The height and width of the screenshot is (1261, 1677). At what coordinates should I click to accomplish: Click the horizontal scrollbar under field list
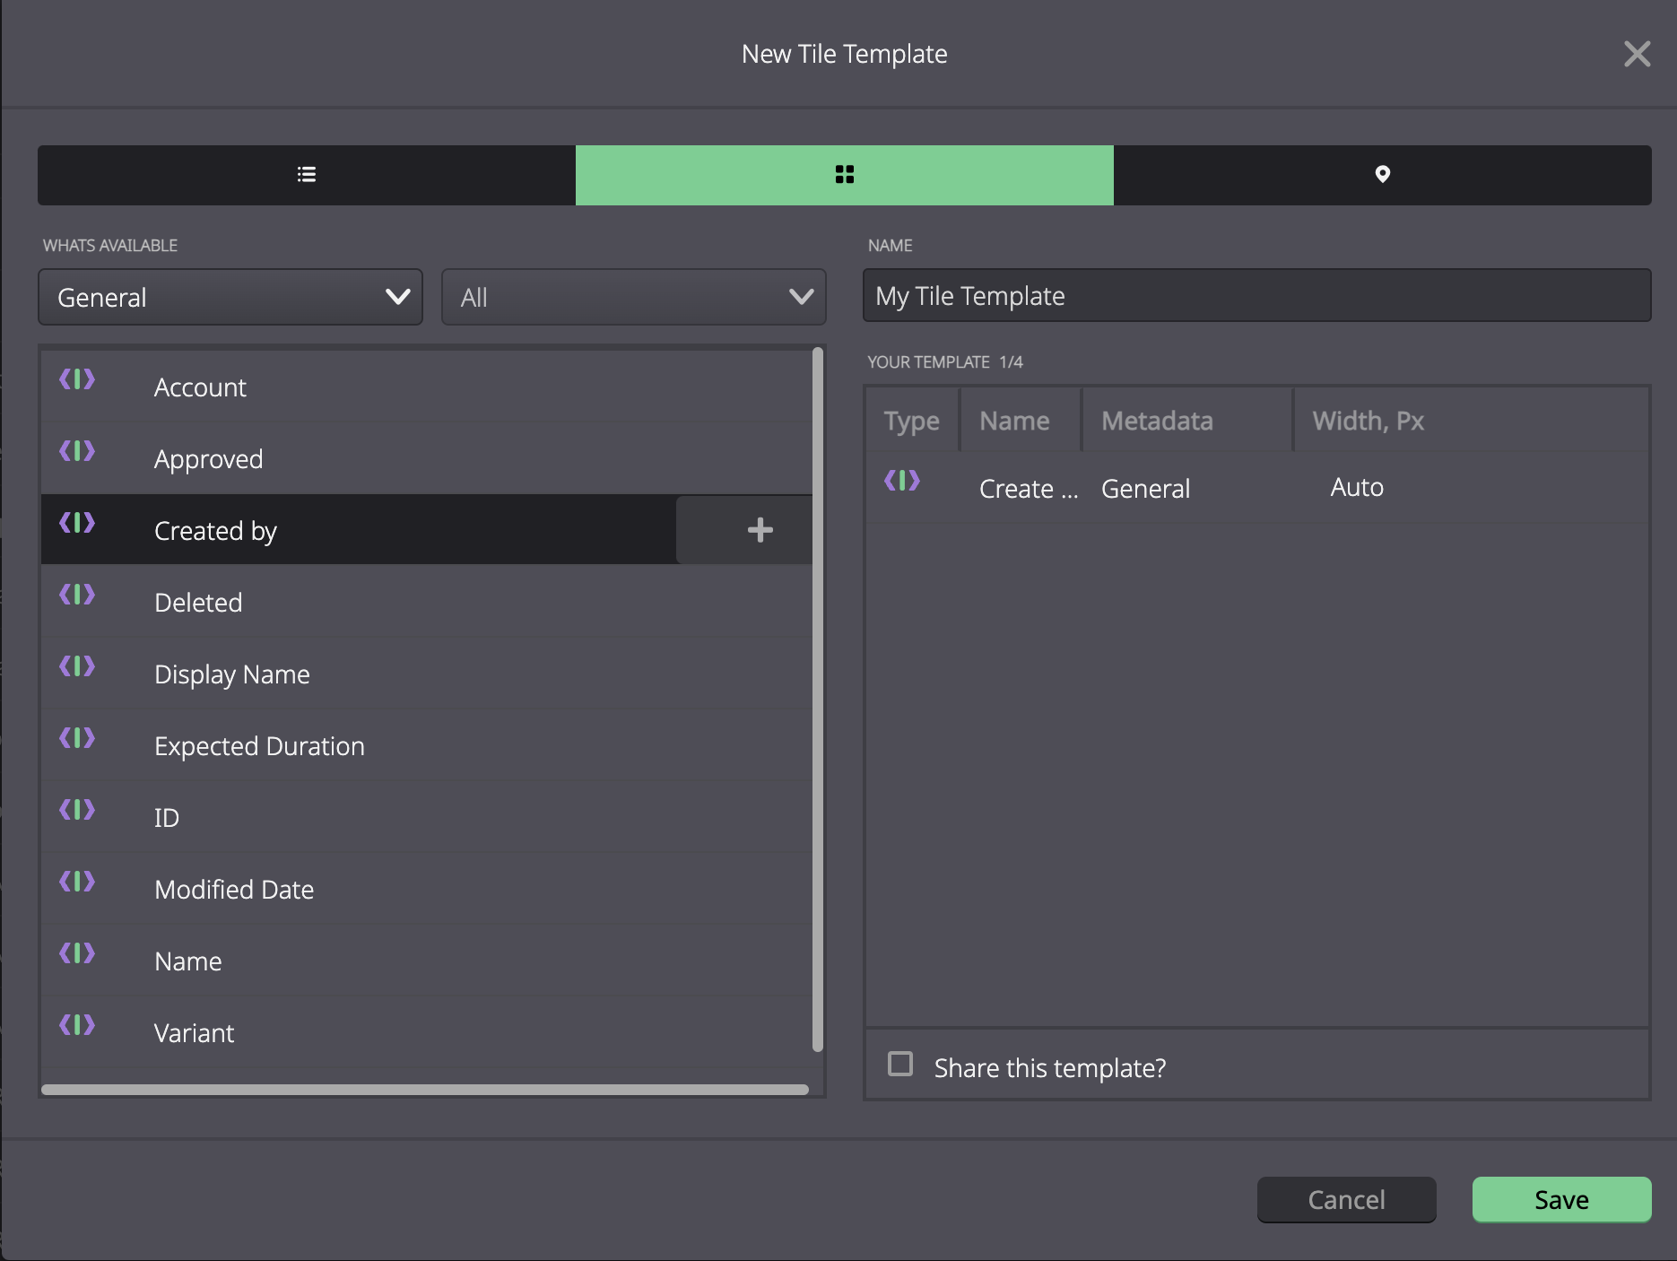pos(425,1090)
